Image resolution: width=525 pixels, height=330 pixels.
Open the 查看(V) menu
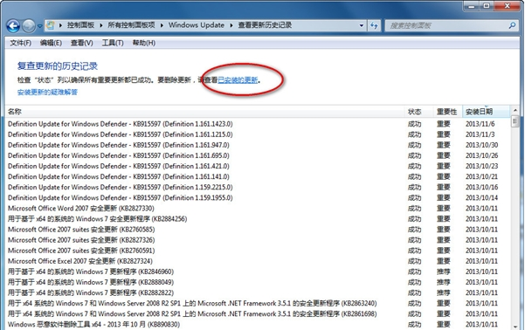(82, 43)
